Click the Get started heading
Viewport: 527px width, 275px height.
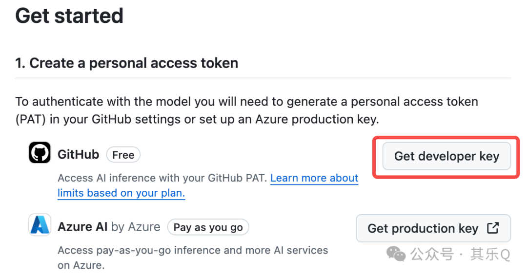pos(69,16)
